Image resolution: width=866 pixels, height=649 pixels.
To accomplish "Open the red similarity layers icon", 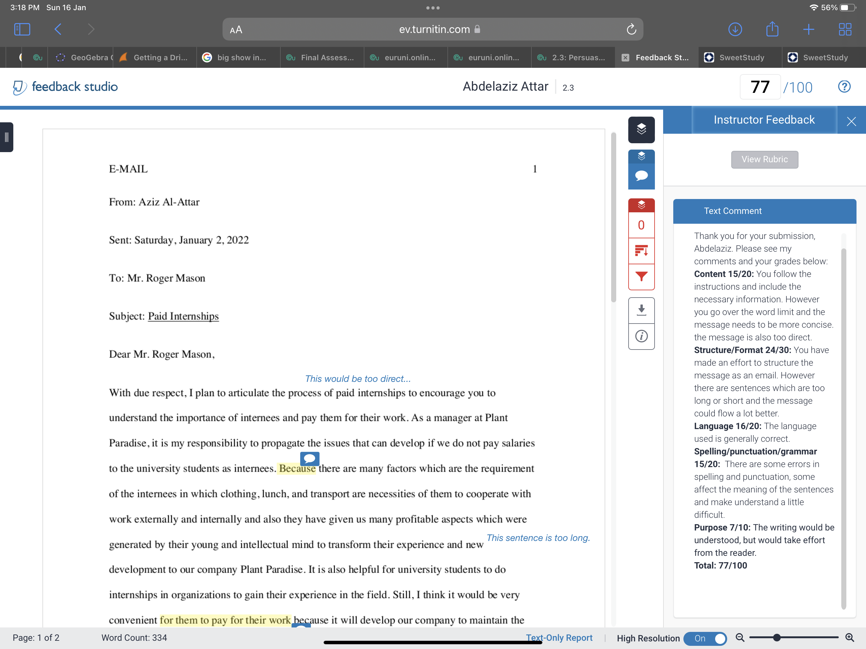I will pyautogui.click(x=641, y=205).
